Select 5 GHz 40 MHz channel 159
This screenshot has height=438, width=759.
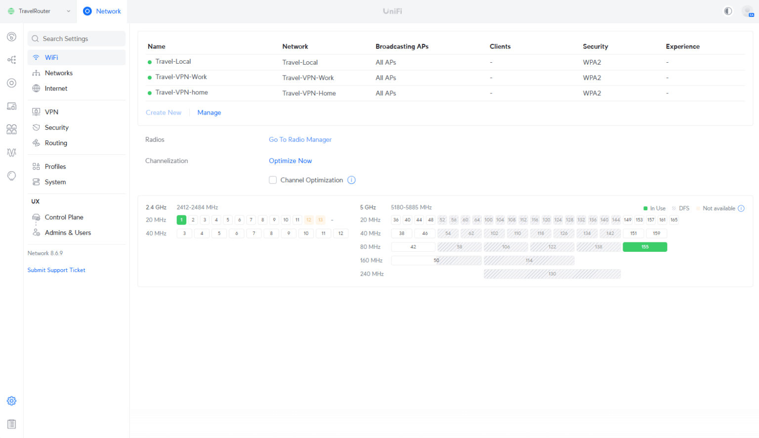[656, 233]
